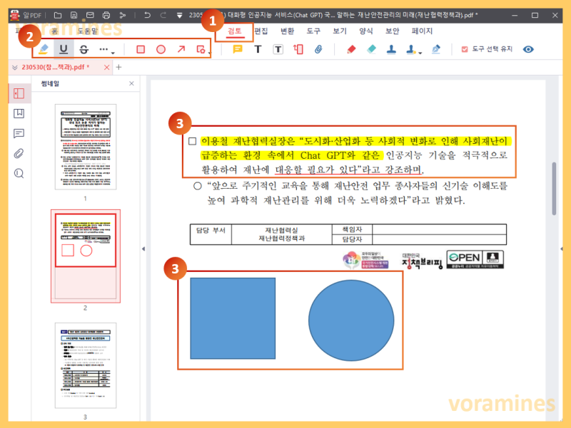Select page 1 thumbnail

point(86,147)
